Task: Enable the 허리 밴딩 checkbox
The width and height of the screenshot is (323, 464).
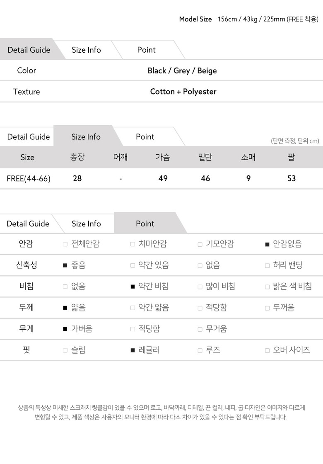Action: click(x=268, y=265)
